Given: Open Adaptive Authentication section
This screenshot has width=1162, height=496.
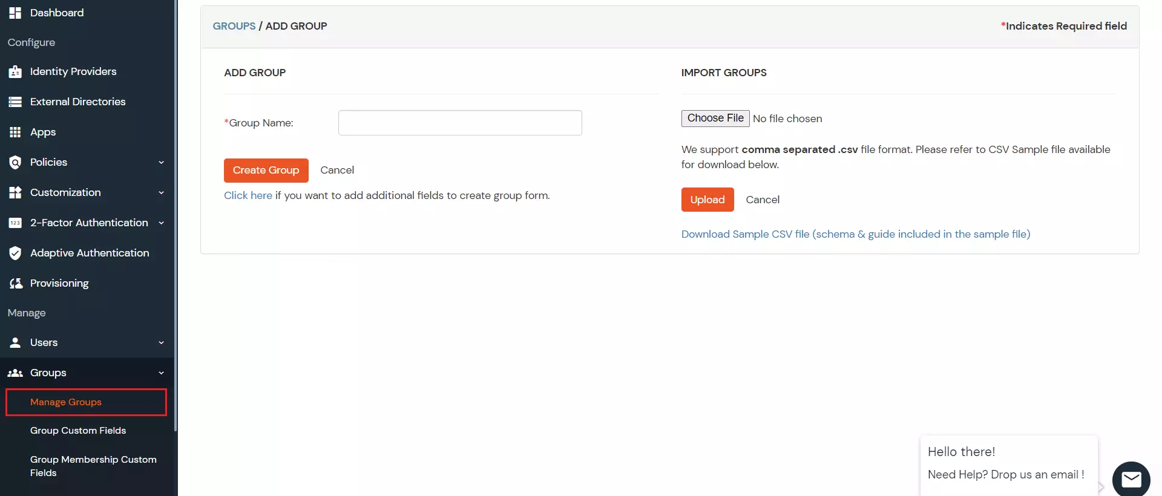Looking at the screenshot, I should tap(90, 253).
